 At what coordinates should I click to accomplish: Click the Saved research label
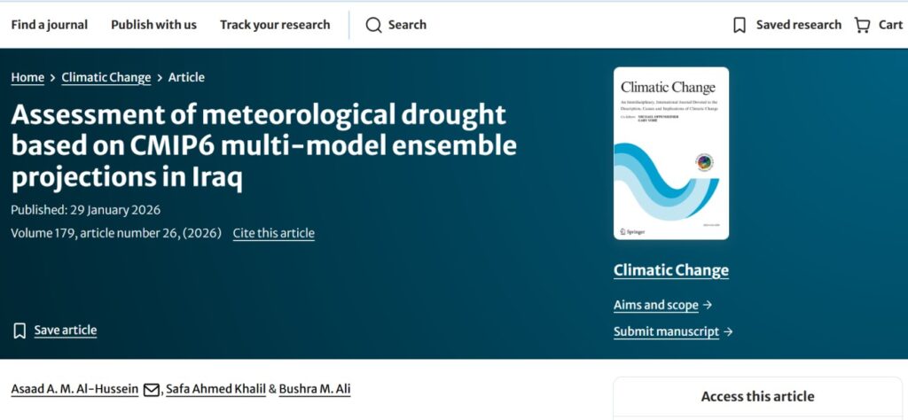[798, 25]
